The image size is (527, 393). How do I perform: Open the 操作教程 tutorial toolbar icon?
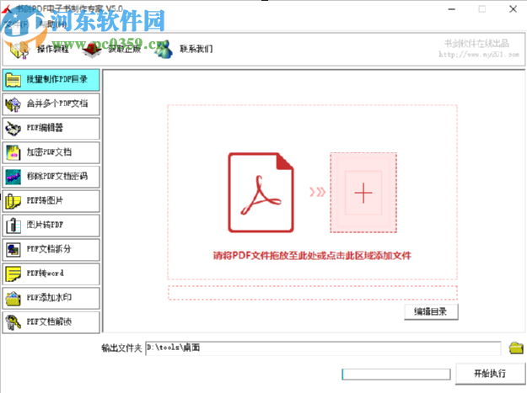(19, 50)
